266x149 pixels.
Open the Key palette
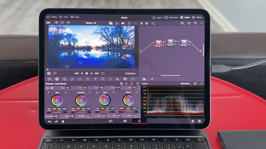(x=125, y=79)
